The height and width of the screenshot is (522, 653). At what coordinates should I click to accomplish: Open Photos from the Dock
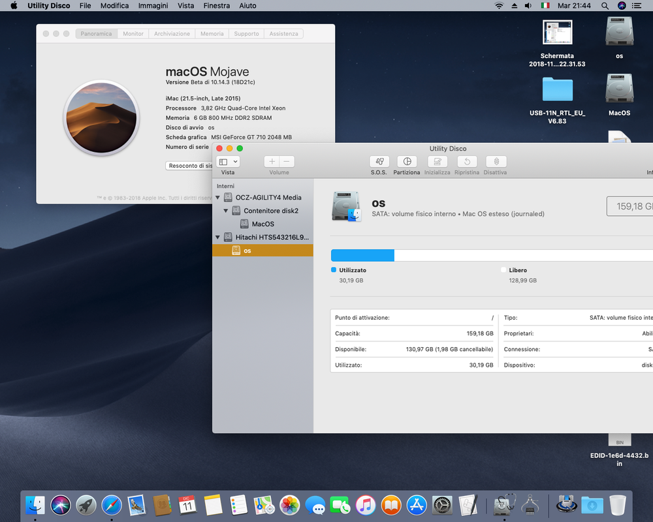pyautogui.click(x=289, y=505)
